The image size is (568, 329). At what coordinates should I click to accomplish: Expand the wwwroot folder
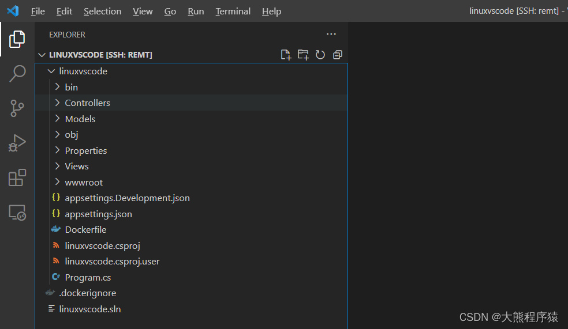(x=57, y=182)
